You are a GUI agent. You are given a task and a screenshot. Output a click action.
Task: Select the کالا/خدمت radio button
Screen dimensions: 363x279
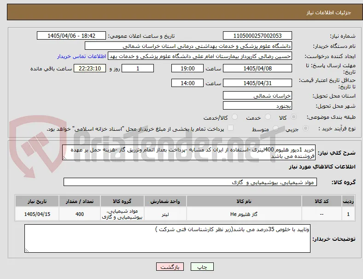[234, 117]
